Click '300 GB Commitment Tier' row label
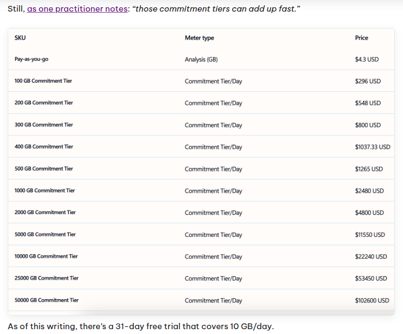Image resolution: width=403 pixels, height=334 pixels. point(44,125)
